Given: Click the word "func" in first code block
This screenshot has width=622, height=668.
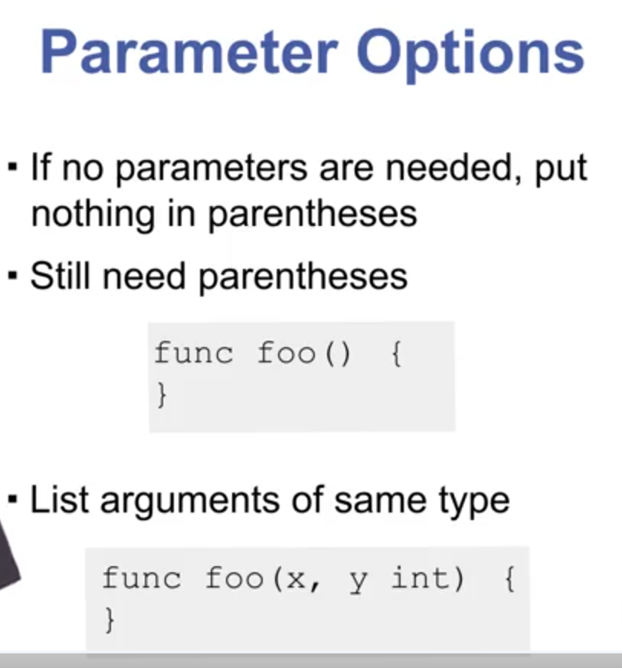Looking at the screenshot, I should [193, 355].
